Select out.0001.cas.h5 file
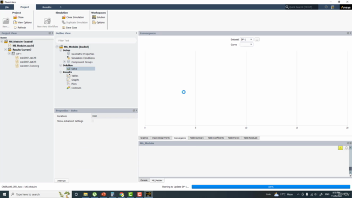The height and width of the screenshot is (198, 352). click(x=28, y=58)
